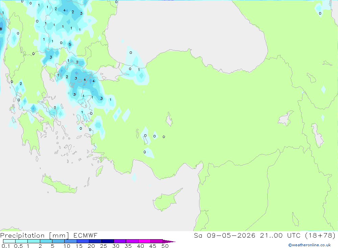Click the purple over-50 arrow on legend

[169, 242]
